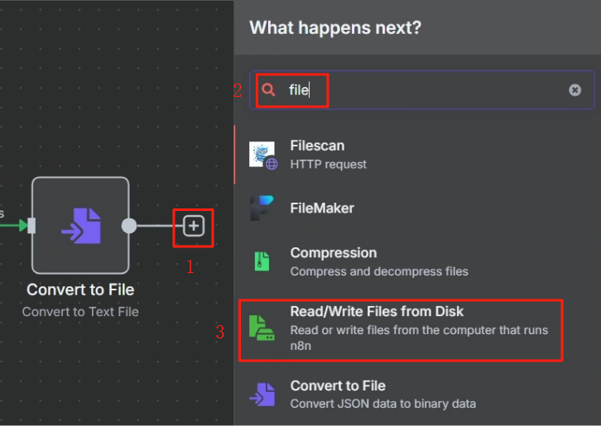Image resolution: width=601 pixels, height=426 pixels.
Task: Click the purple Convert to File list icon
Action: tap(262, 395)
